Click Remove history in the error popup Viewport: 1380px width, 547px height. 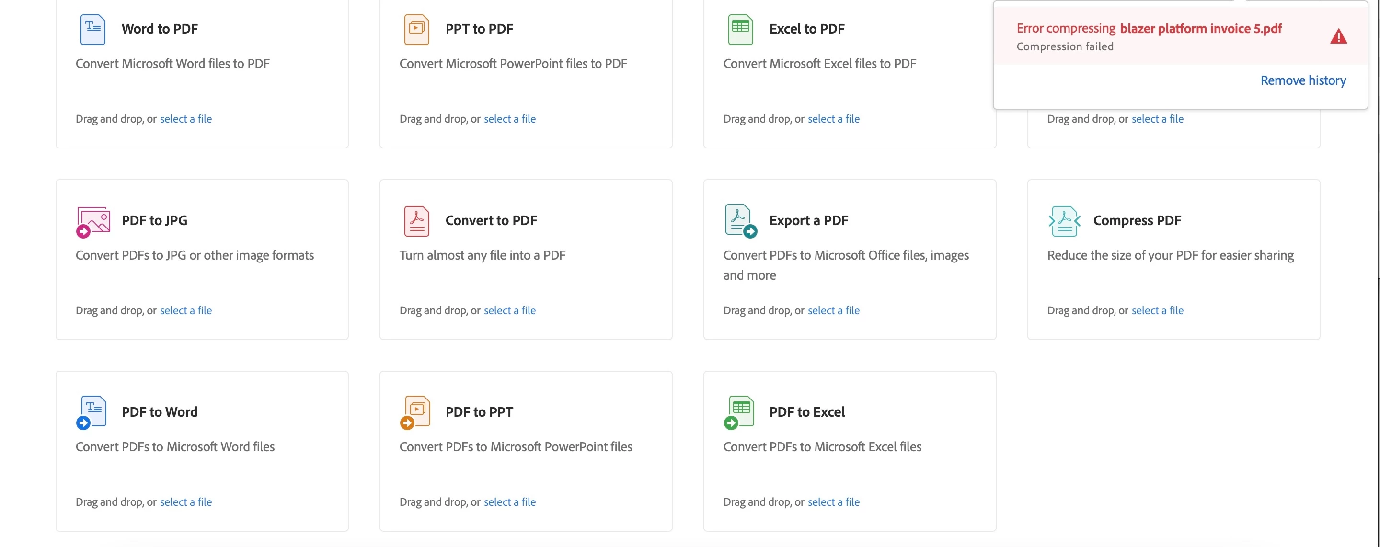coord(1303,80)
